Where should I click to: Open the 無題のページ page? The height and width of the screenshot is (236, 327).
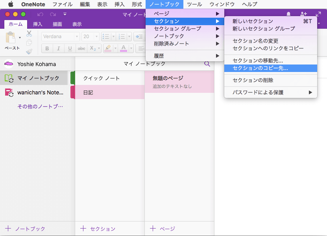[179, 82]
